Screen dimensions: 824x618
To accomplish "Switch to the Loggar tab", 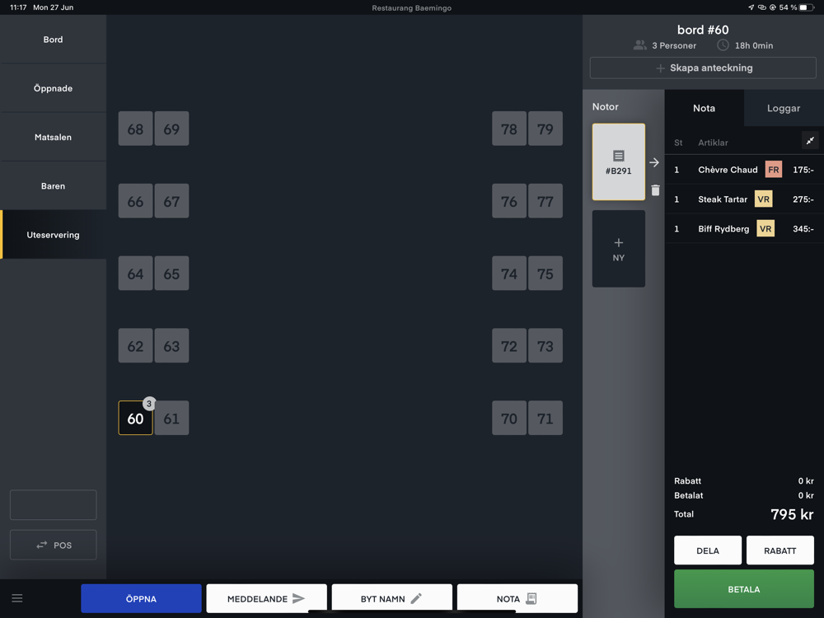I will [783, 108].
